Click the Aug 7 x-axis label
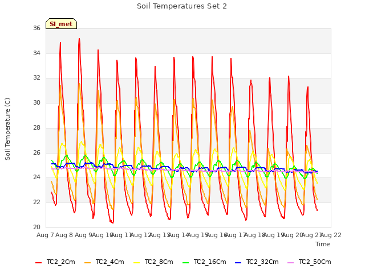The width and height of the screenshot is (365, 273). point(45,235)
